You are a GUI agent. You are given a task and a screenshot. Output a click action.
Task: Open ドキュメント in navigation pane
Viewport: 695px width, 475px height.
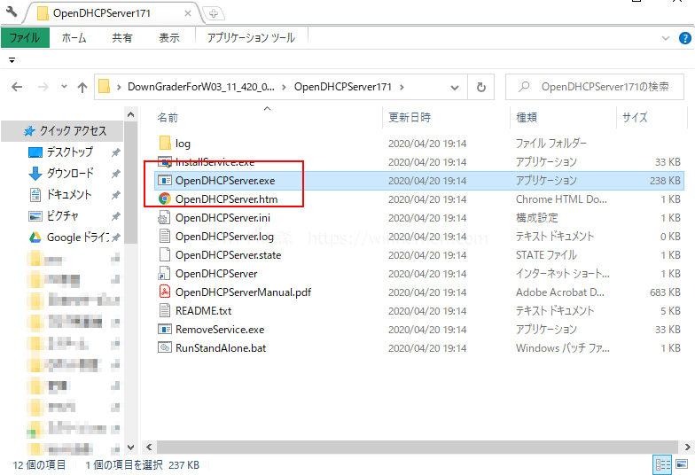click(x=69, y=195)
